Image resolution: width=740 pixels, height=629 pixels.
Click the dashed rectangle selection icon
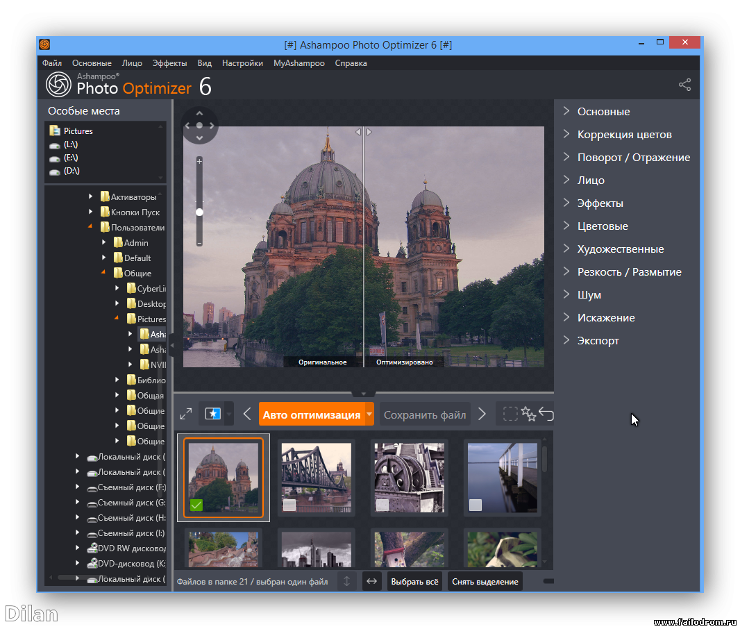[x=510, y=414]
